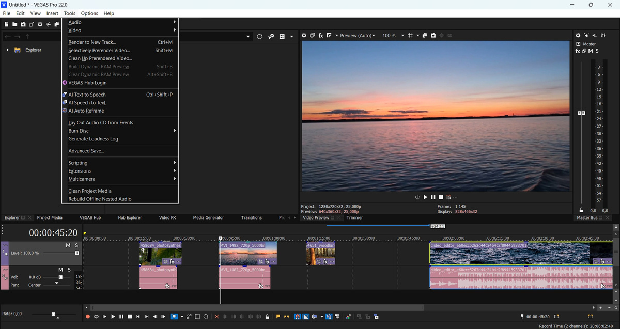Click the audio track Vol slider handle
The height and width of the screenshot is (329, 620).
[x=60, y=277]
